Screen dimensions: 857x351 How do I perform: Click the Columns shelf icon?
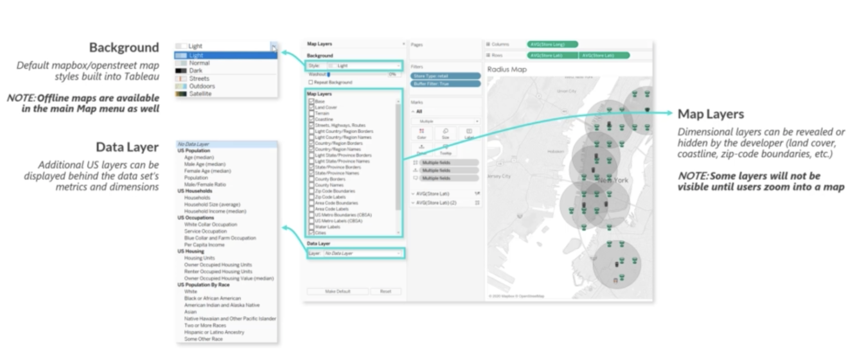[x=488, y=44]
